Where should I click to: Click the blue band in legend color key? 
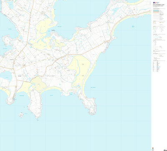click(156, 10)
